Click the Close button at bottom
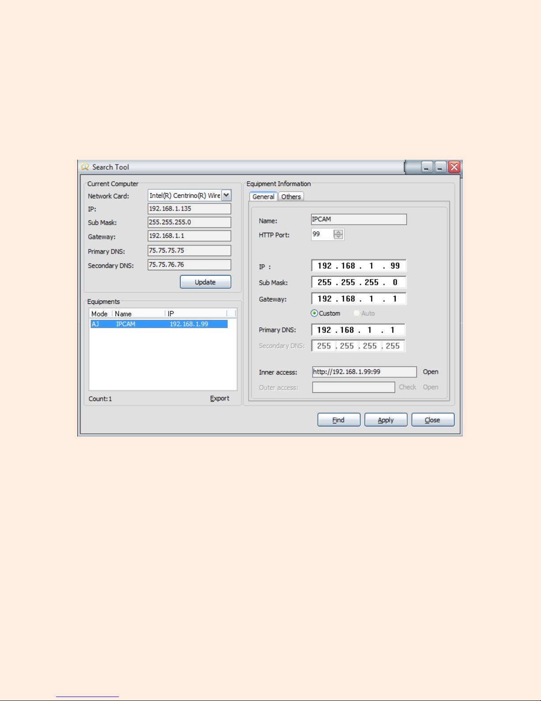 432,420
